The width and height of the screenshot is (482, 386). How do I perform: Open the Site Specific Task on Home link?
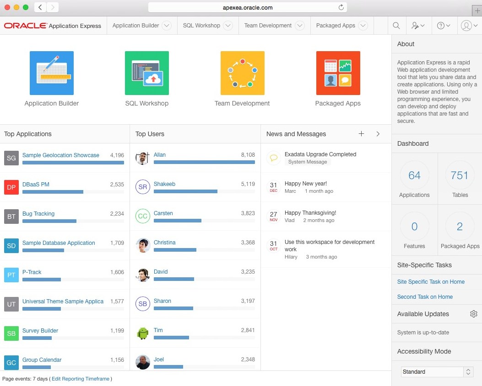431,282
